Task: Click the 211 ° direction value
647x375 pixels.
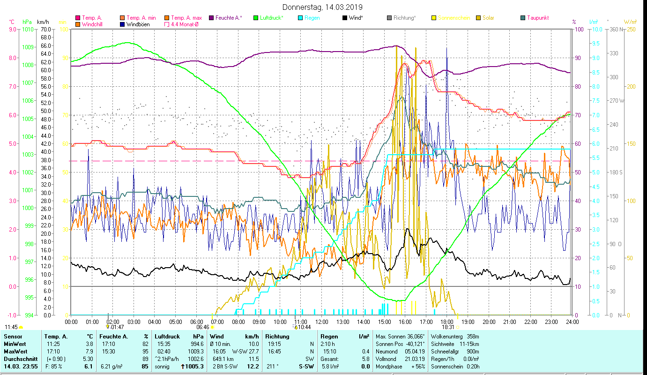Action: tap(272, 367)
